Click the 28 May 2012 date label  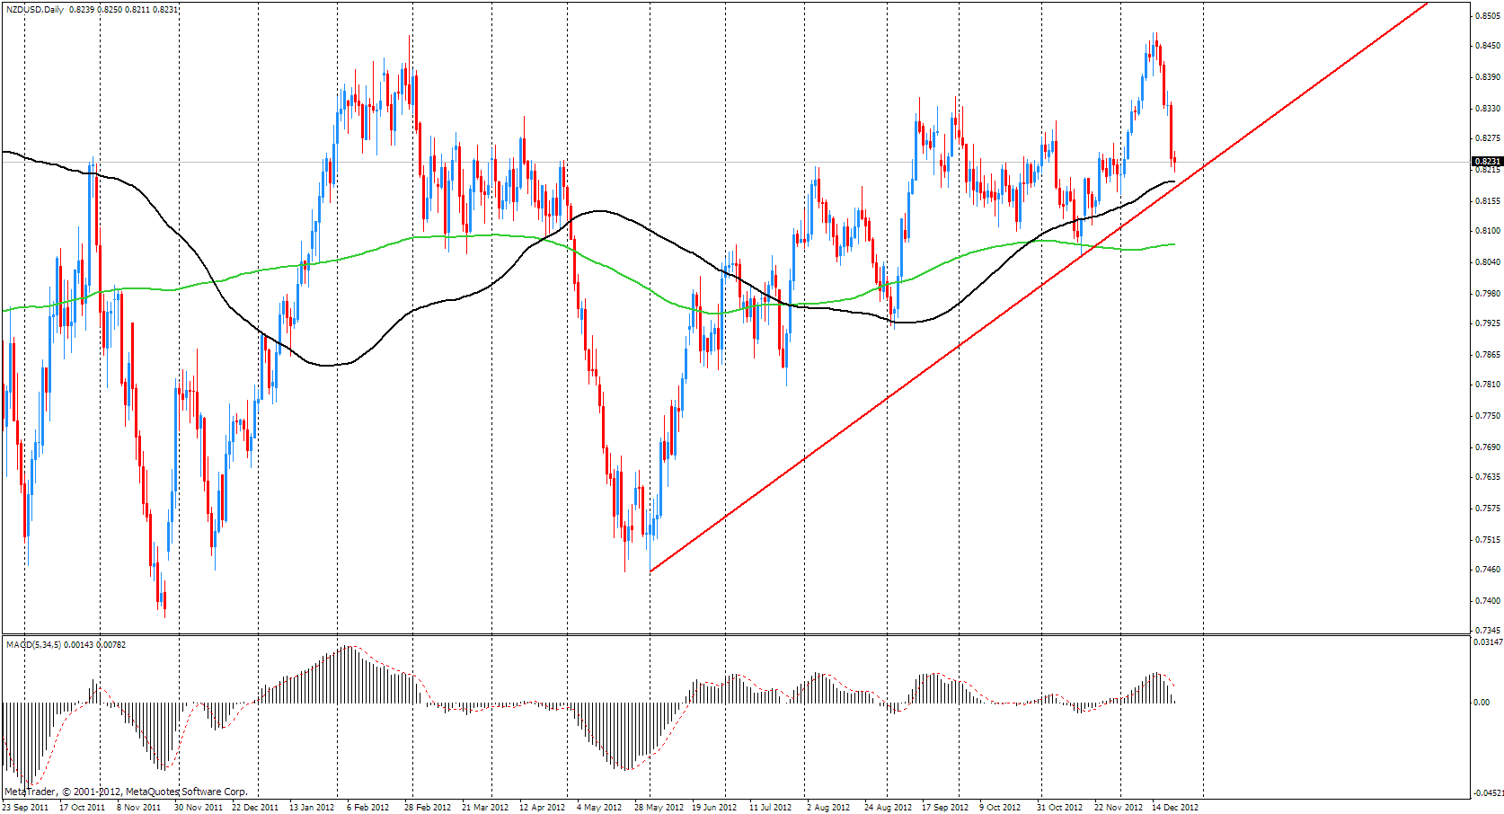(659, 807)
